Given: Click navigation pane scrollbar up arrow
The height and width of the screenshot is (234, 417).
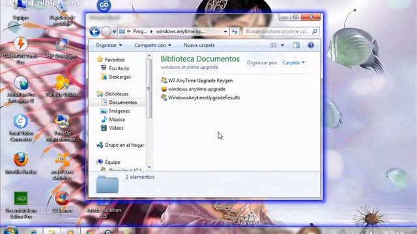Looking at the screenshot, I should click(x=149, y=55).
